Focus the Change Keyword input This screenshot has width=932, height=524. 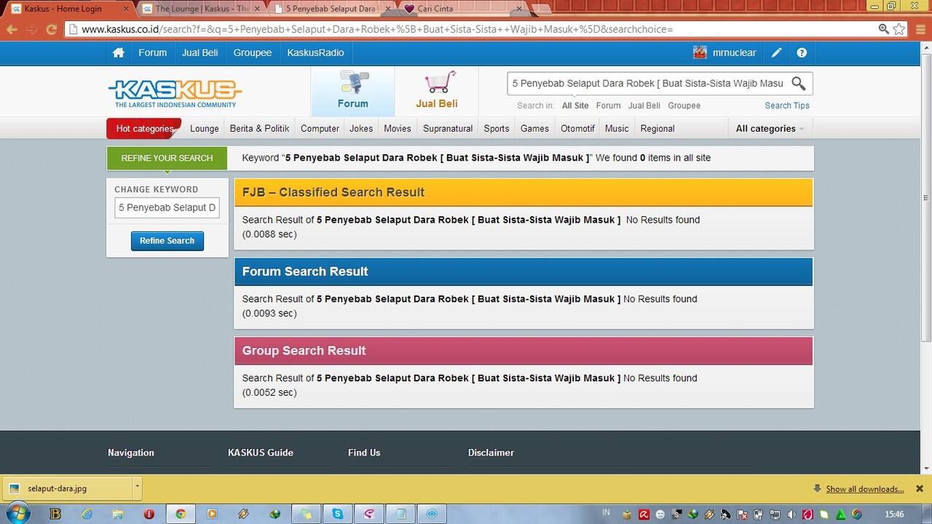pyautogui.click(x=167, y=207)
